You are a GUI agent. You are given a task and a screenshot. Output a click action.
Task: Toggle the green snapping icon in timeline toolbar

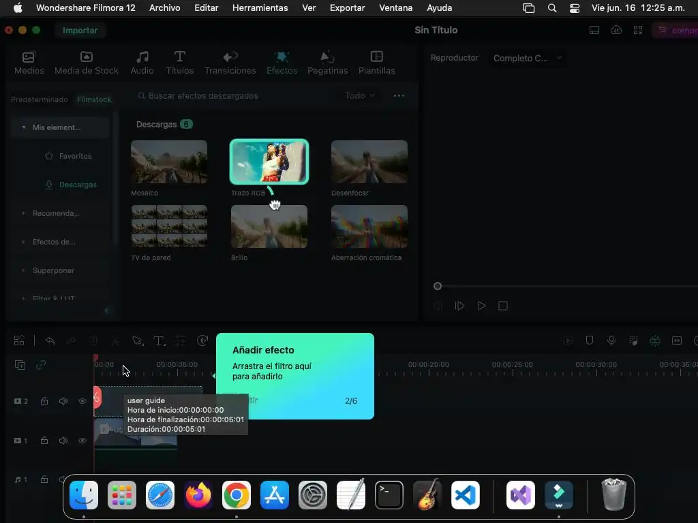coord(655,340)
